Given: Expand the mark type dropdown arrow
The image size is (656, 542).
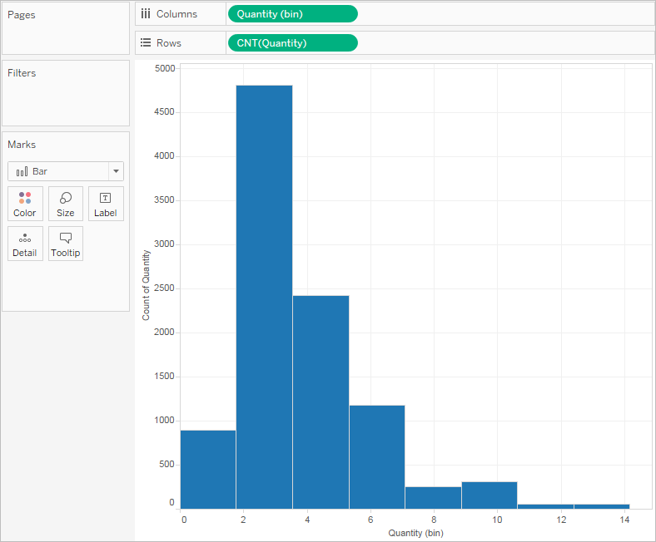Looking at the screenshot, I should (116, 171).
